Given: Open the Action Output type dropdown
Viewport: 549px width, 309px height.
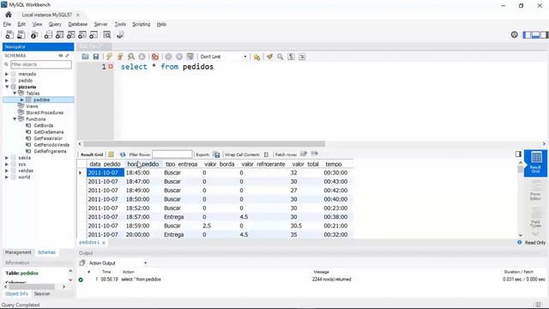Looking at the screenshot, I should tap(118, 263).
